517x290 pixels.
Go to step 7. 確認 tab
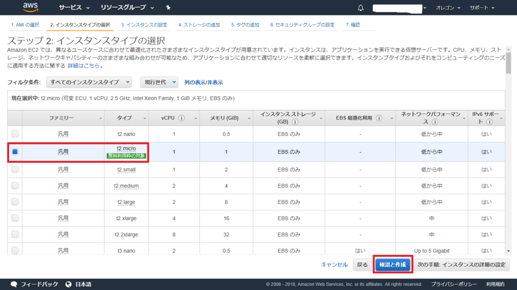pos(353,25)
